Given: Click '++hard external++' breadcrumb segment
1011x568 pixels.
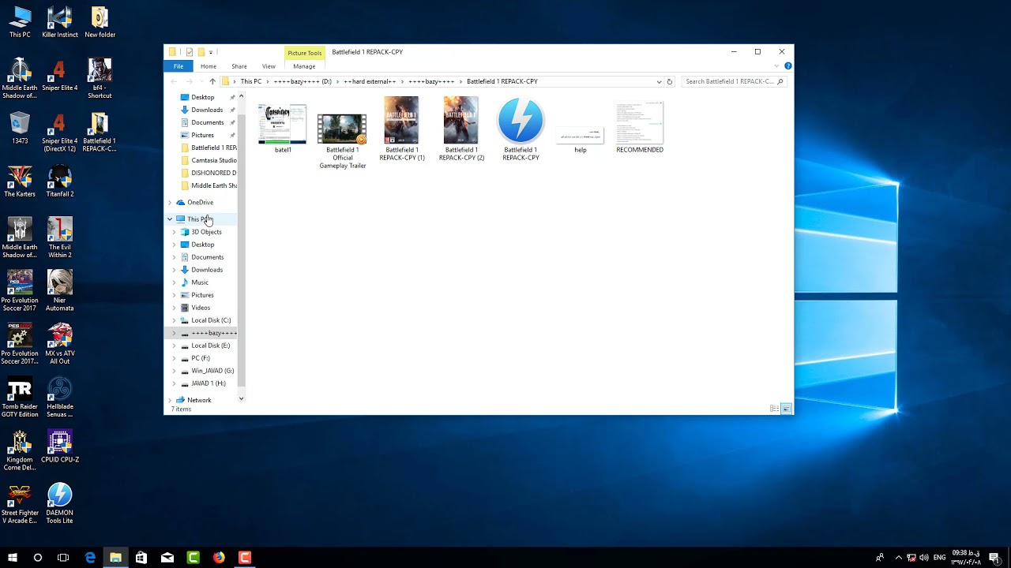Looking at the screenshot, I should [370, 81].
